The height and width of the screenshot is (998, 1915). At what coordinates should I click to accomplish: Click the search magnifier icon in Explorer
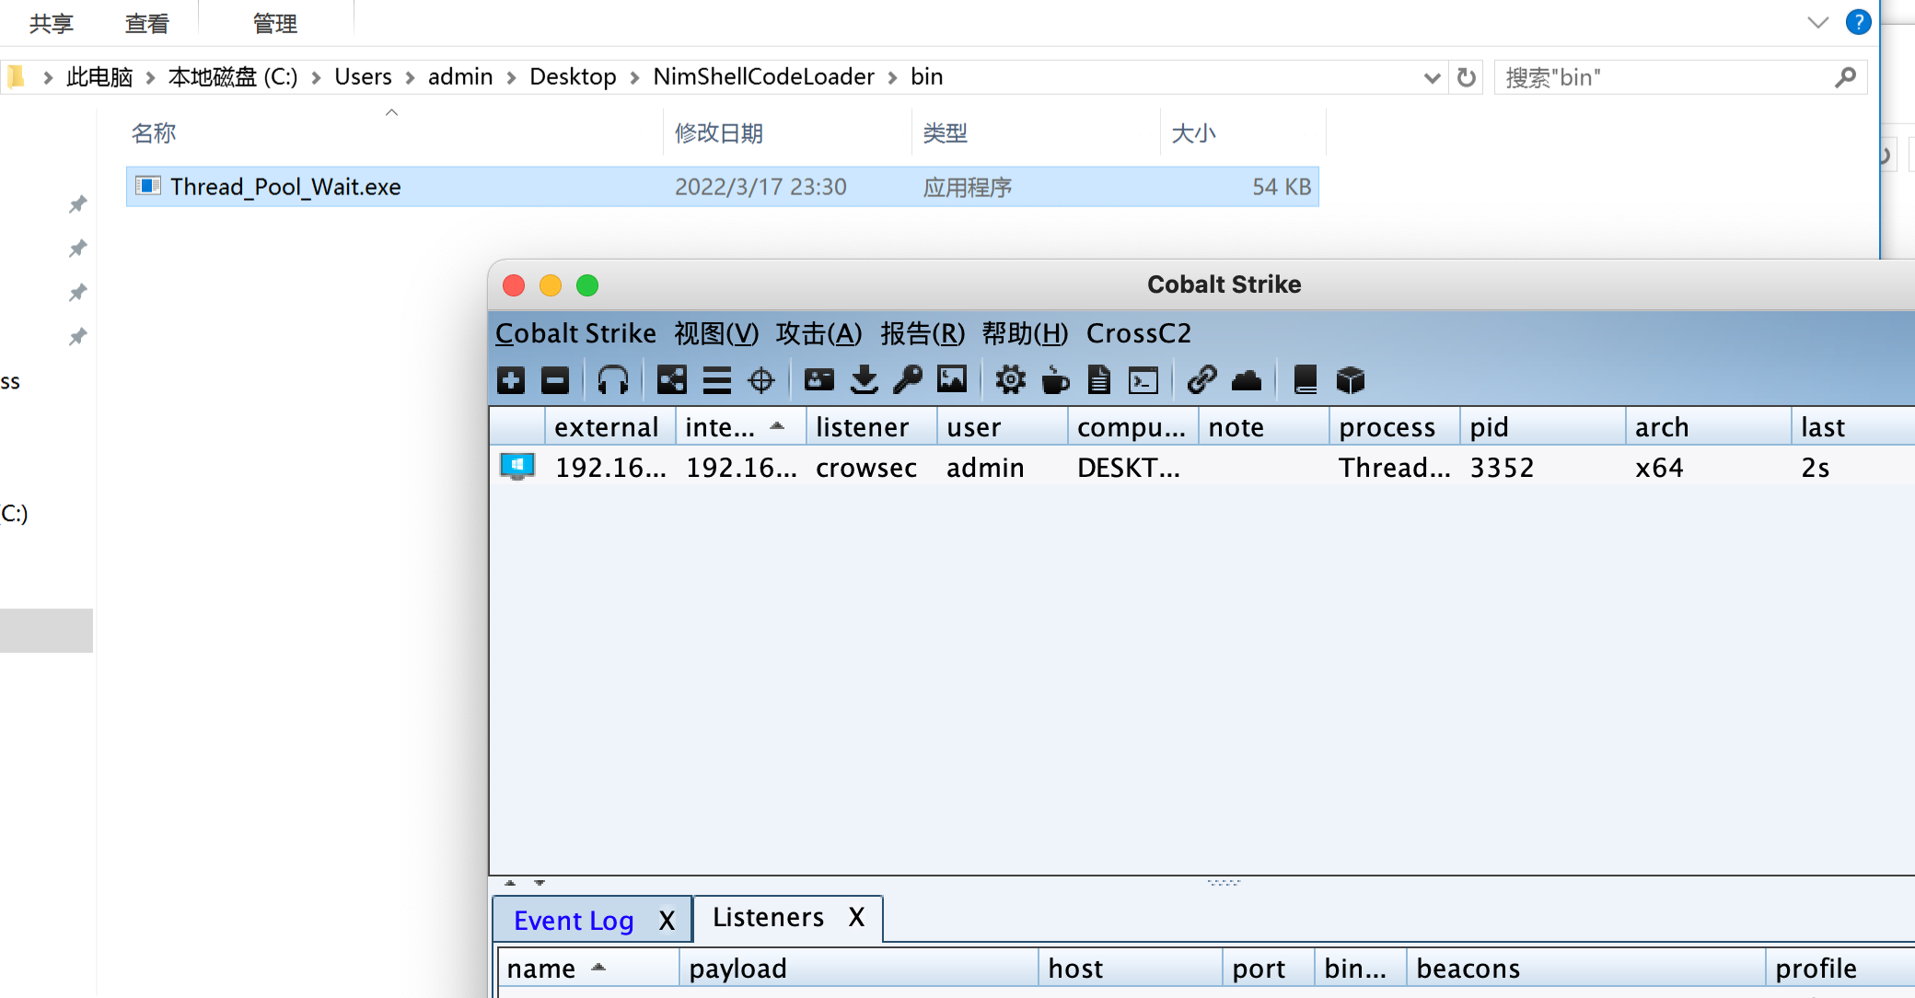[1845, 77]
